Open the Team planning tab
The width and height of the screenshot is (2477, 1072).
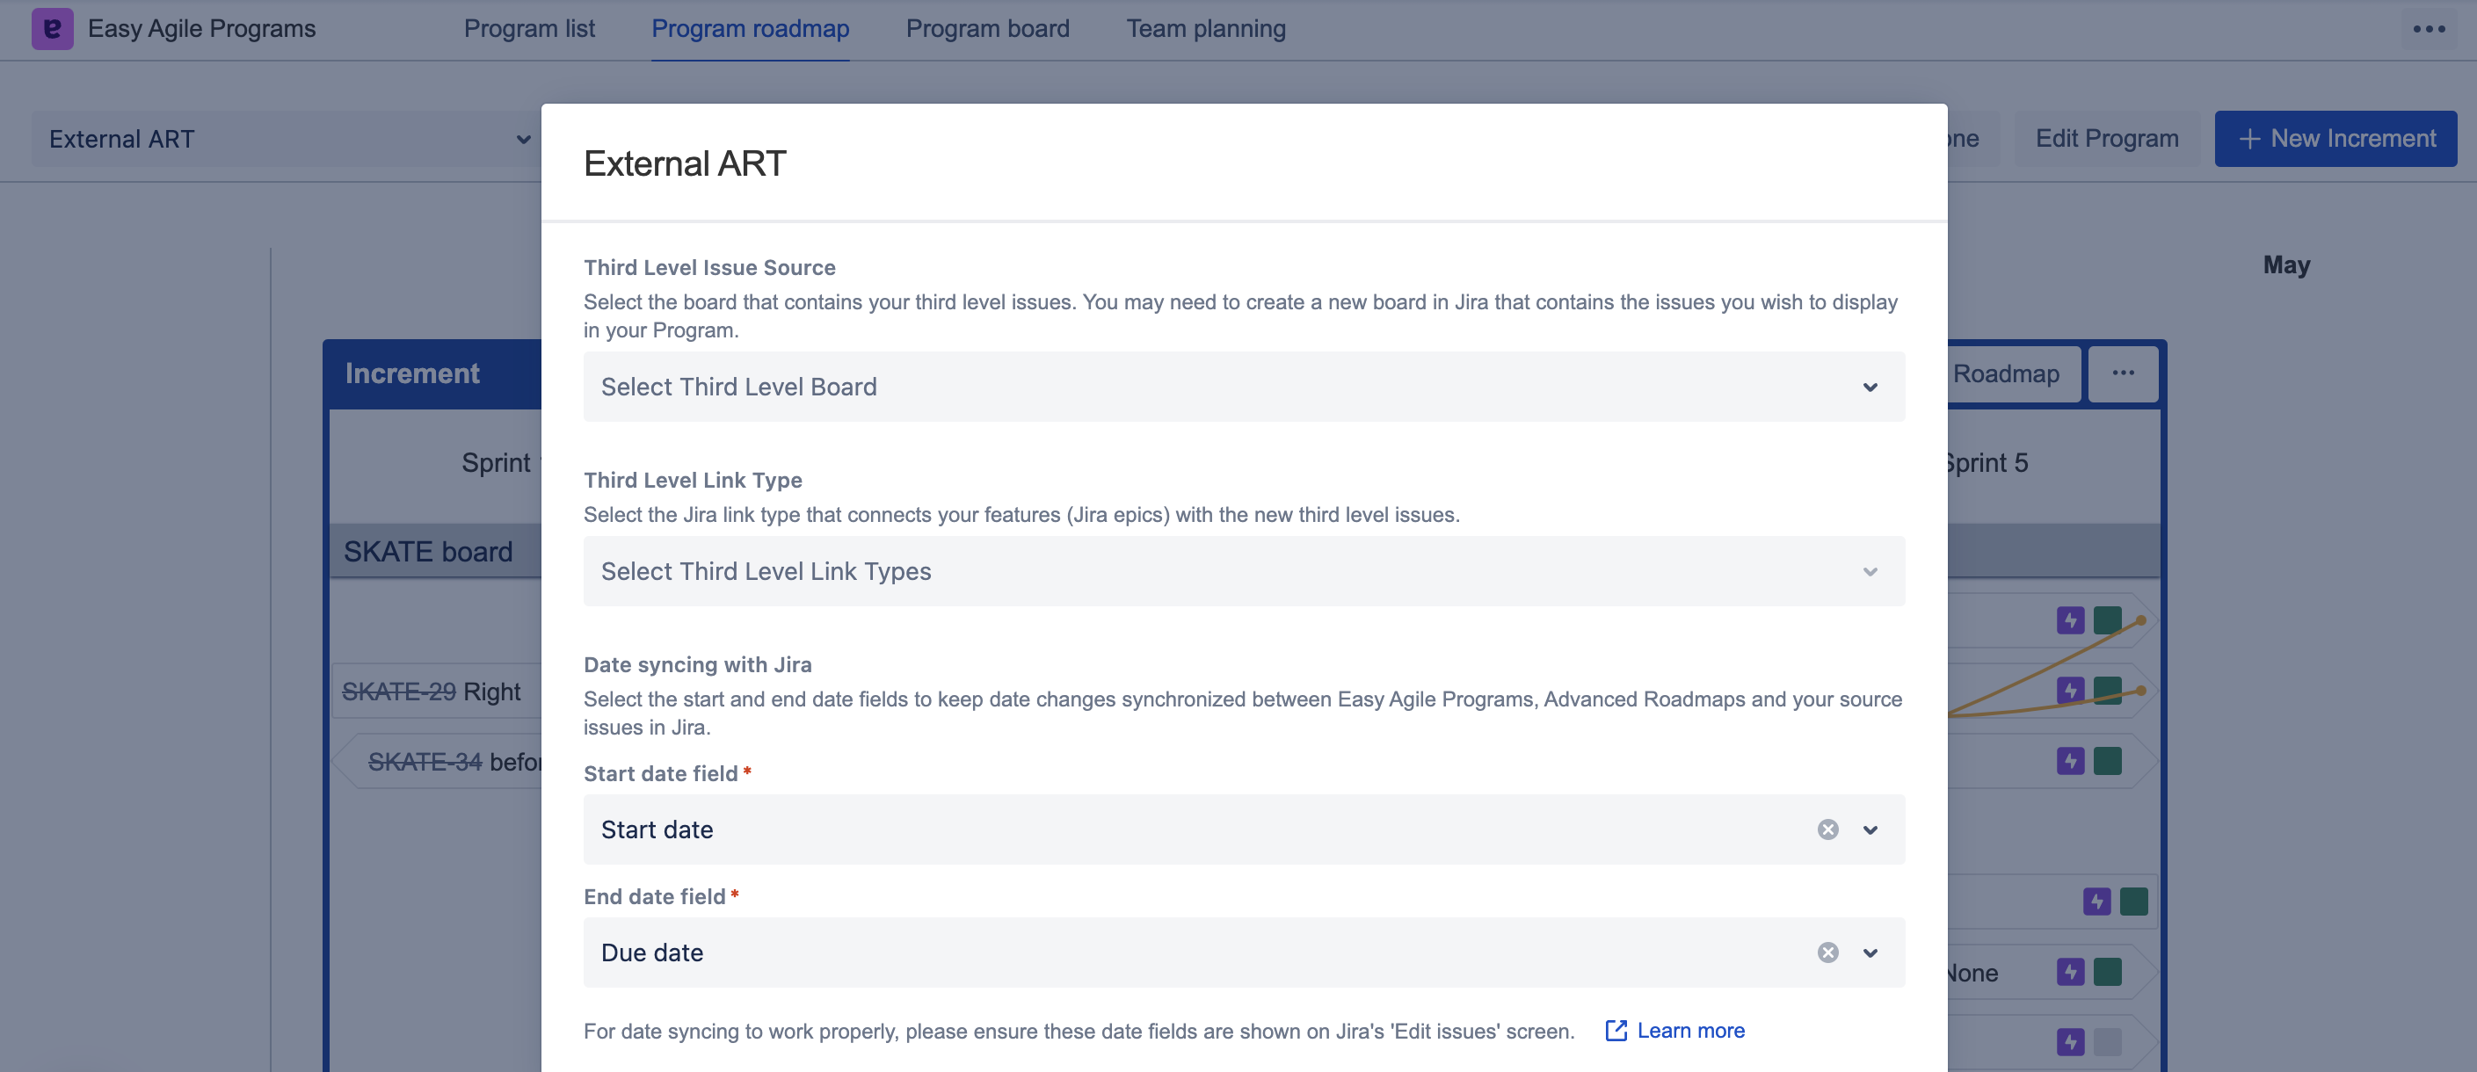pos(1206,29)
